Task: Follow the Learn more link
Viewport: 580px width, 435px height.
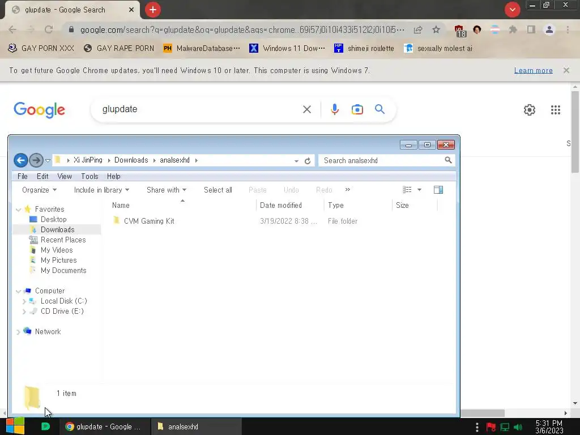Action: pos(534,70)
